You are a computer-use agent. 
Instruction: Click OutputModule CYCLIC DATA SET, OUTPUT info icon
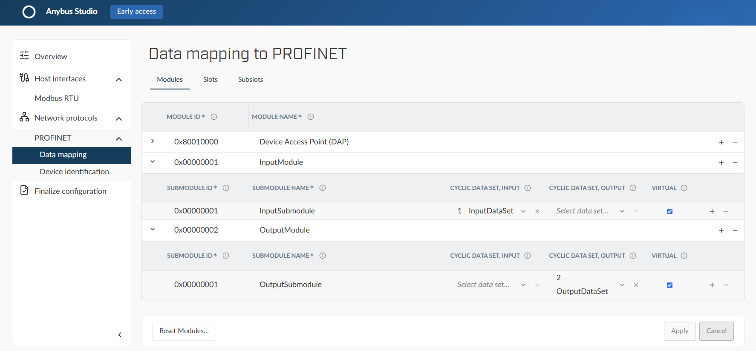[633, 256]
